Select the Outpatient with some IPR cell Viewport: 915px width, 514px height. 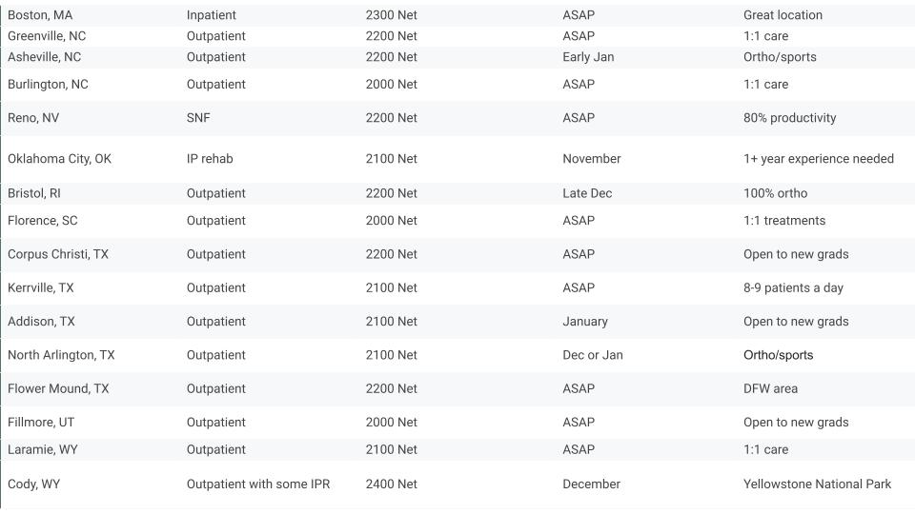pos(258,484)
